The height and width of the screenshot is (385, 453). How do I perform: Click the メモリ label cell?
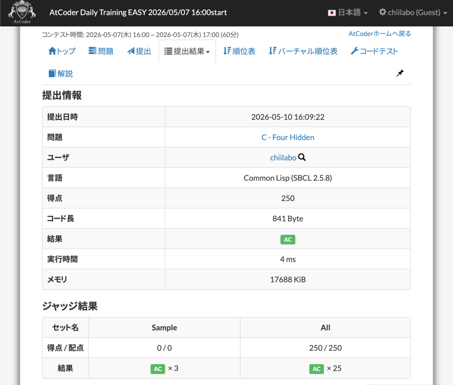104,279
